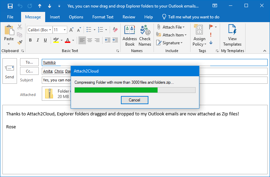
Task: Toggle Italic formatting
Action: point(38,40)
